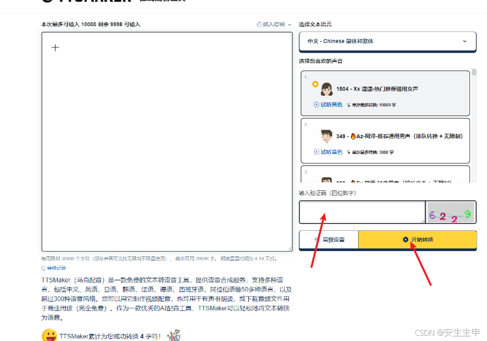Open the conversion history link
Image resolution: width=487 pixels, height=341 pixels.
(x=54, y=268)
